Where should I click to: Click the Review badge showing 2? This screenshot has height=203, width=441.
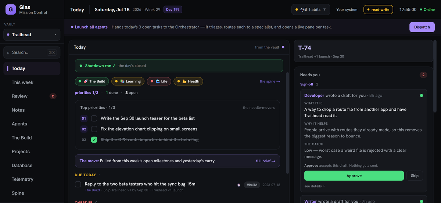pos(53,96)
